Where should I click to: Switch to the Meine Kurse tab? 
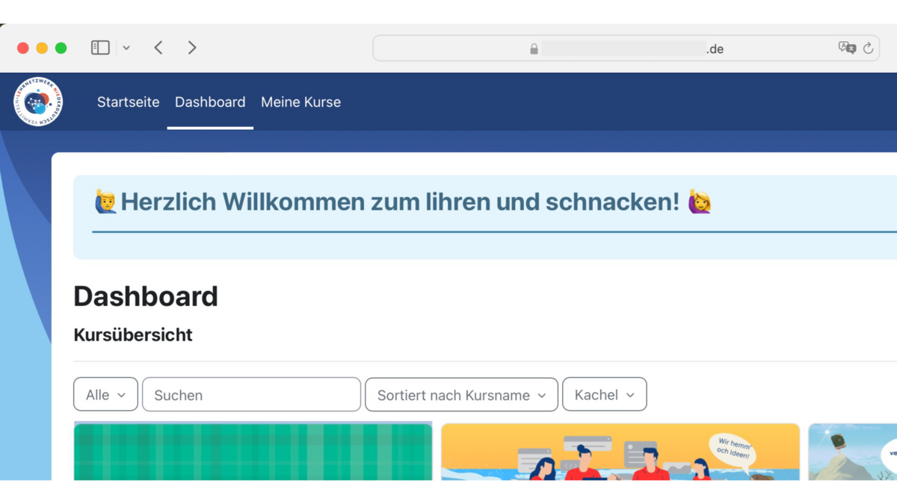tap(300, 102)
